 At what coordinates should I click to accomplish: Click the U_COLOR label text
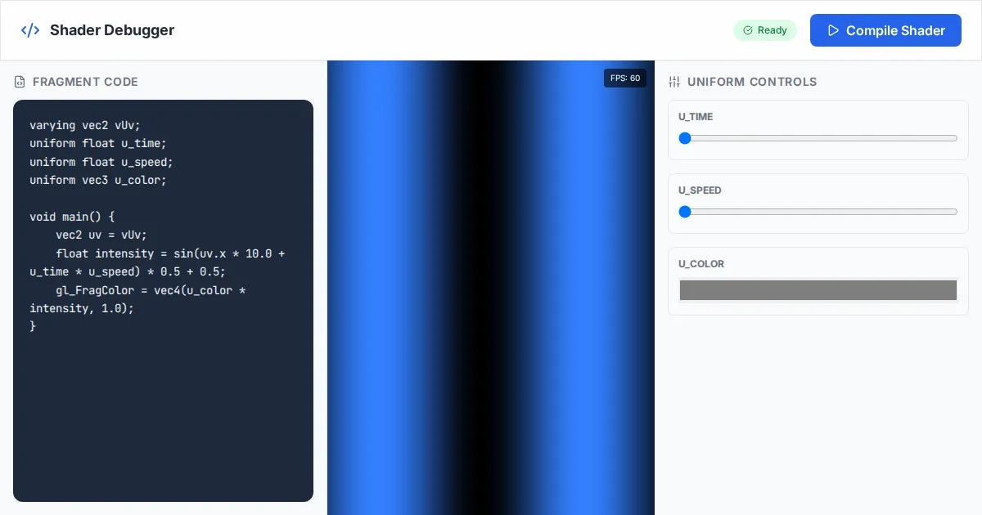(701, 264)
